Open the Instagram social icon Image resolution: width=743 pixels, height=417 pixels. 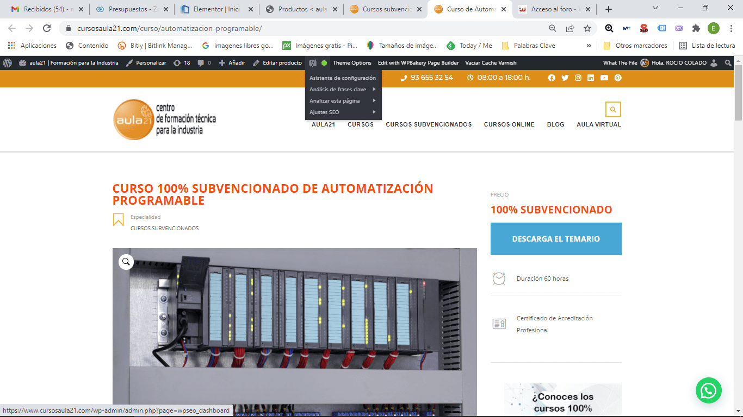click(x=578, y=78)
